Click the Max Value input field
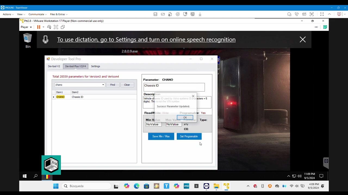This screenshot has height=195, width=348. coord(174,124)
